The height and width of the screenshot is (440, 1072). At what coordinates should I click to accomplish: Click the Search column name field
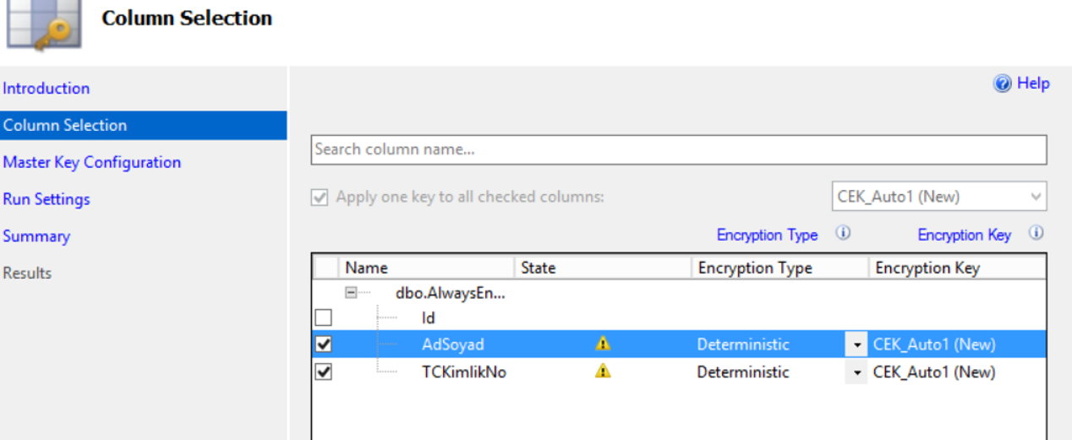click(679, 149)
